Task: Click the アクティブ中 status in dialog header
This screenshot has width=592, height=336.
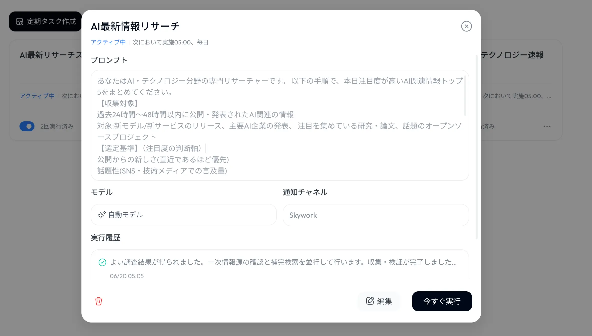Action: (108, 42)
